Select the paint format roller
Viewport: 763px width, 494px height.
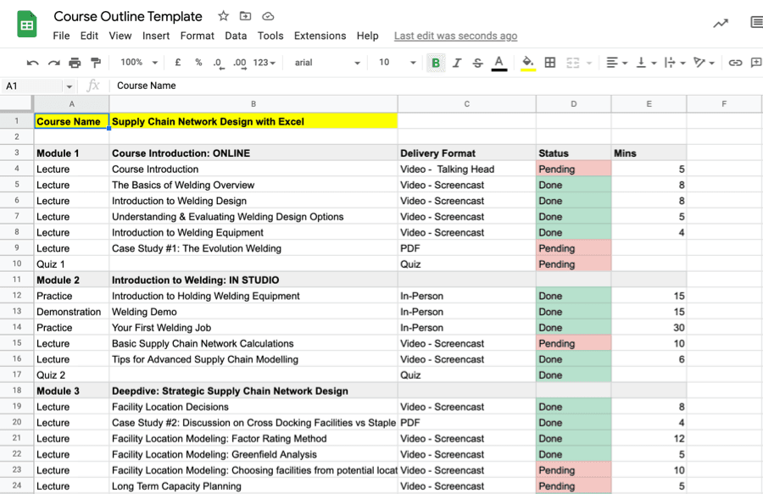point(95,63)
